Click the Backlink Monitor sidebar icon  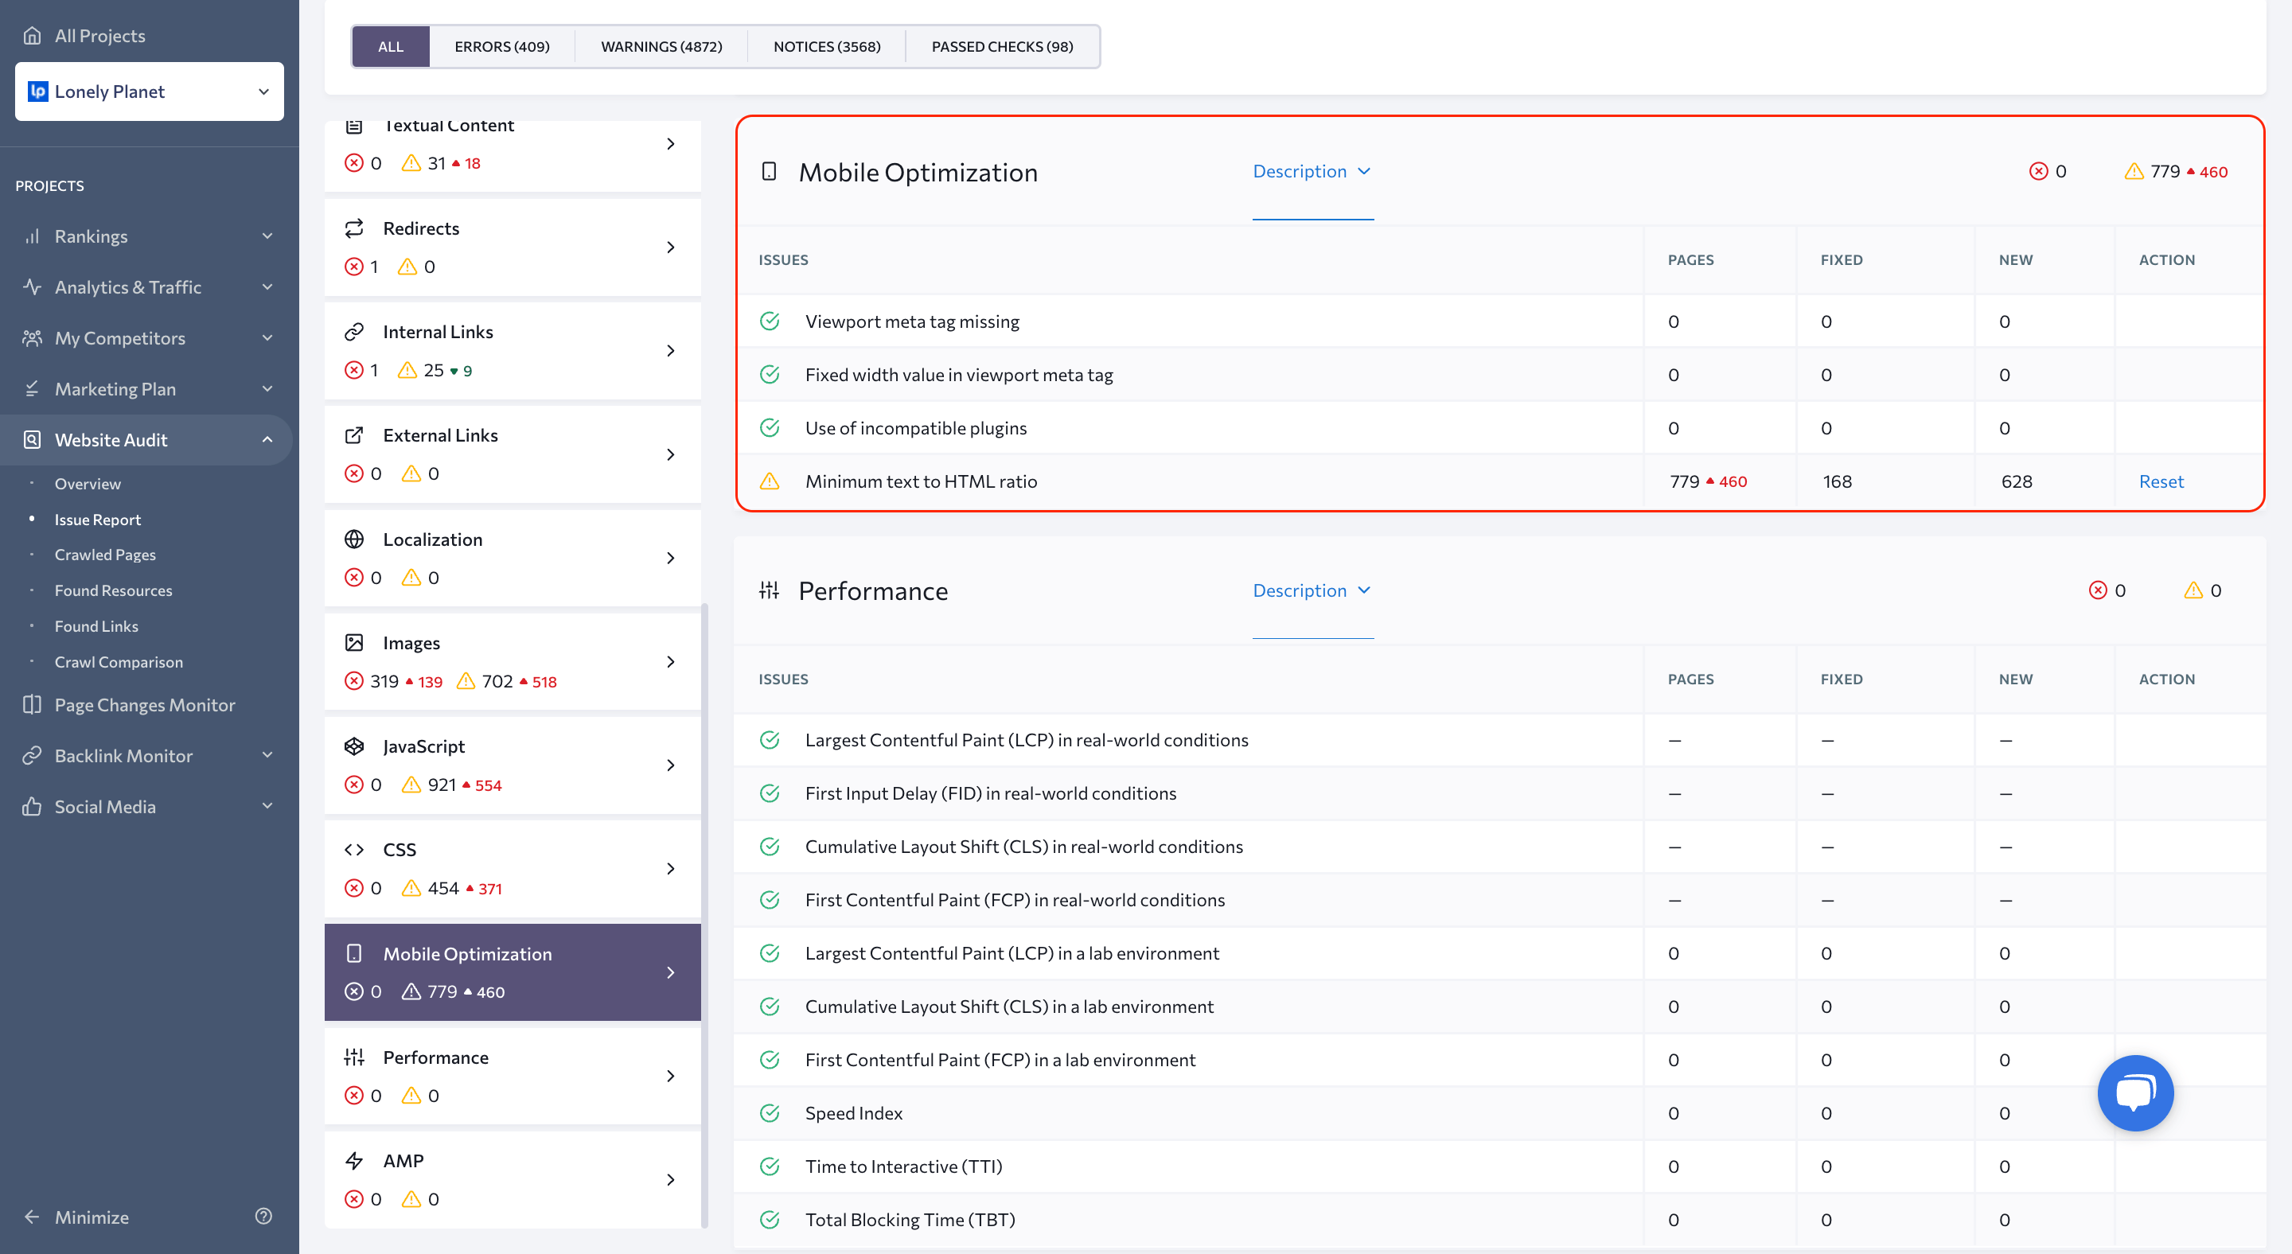click(33, 755)
